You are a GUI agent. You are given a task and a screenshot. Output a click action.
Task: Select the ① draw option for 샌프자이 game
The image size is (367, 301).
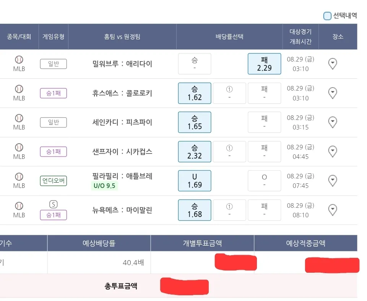point(229,152)
